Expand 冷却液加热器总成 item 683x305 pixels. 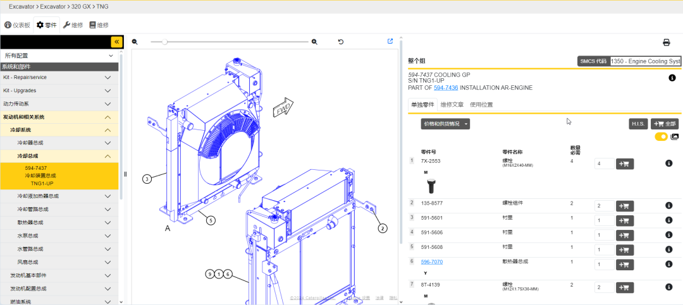click(59, 196)
